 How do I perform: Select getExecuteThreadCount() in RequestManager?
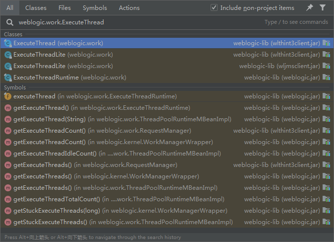(167, 131)
